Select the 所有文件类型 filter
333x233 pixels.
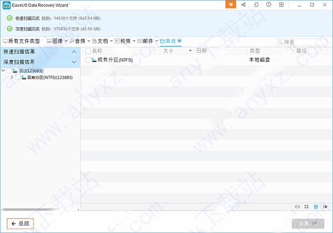[22, 41]
